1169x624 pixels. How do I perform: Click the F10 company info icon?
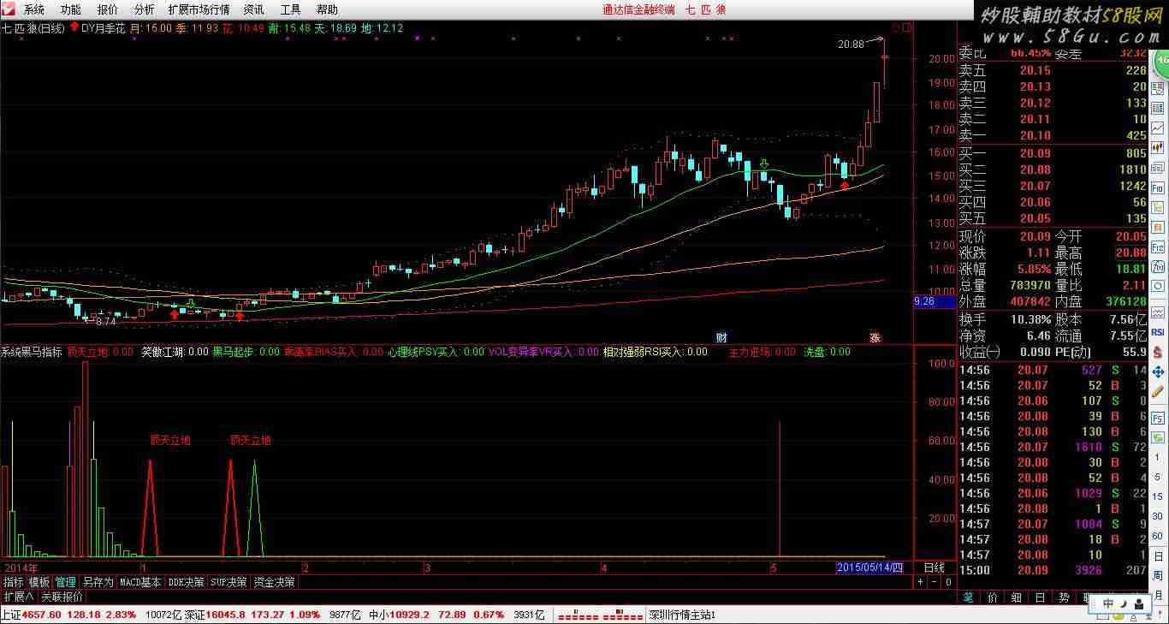click(1158, 187)
